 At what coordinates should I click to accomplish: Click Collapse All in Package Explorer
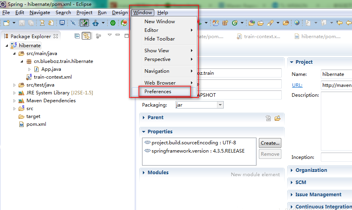click(x=77, y=36)
